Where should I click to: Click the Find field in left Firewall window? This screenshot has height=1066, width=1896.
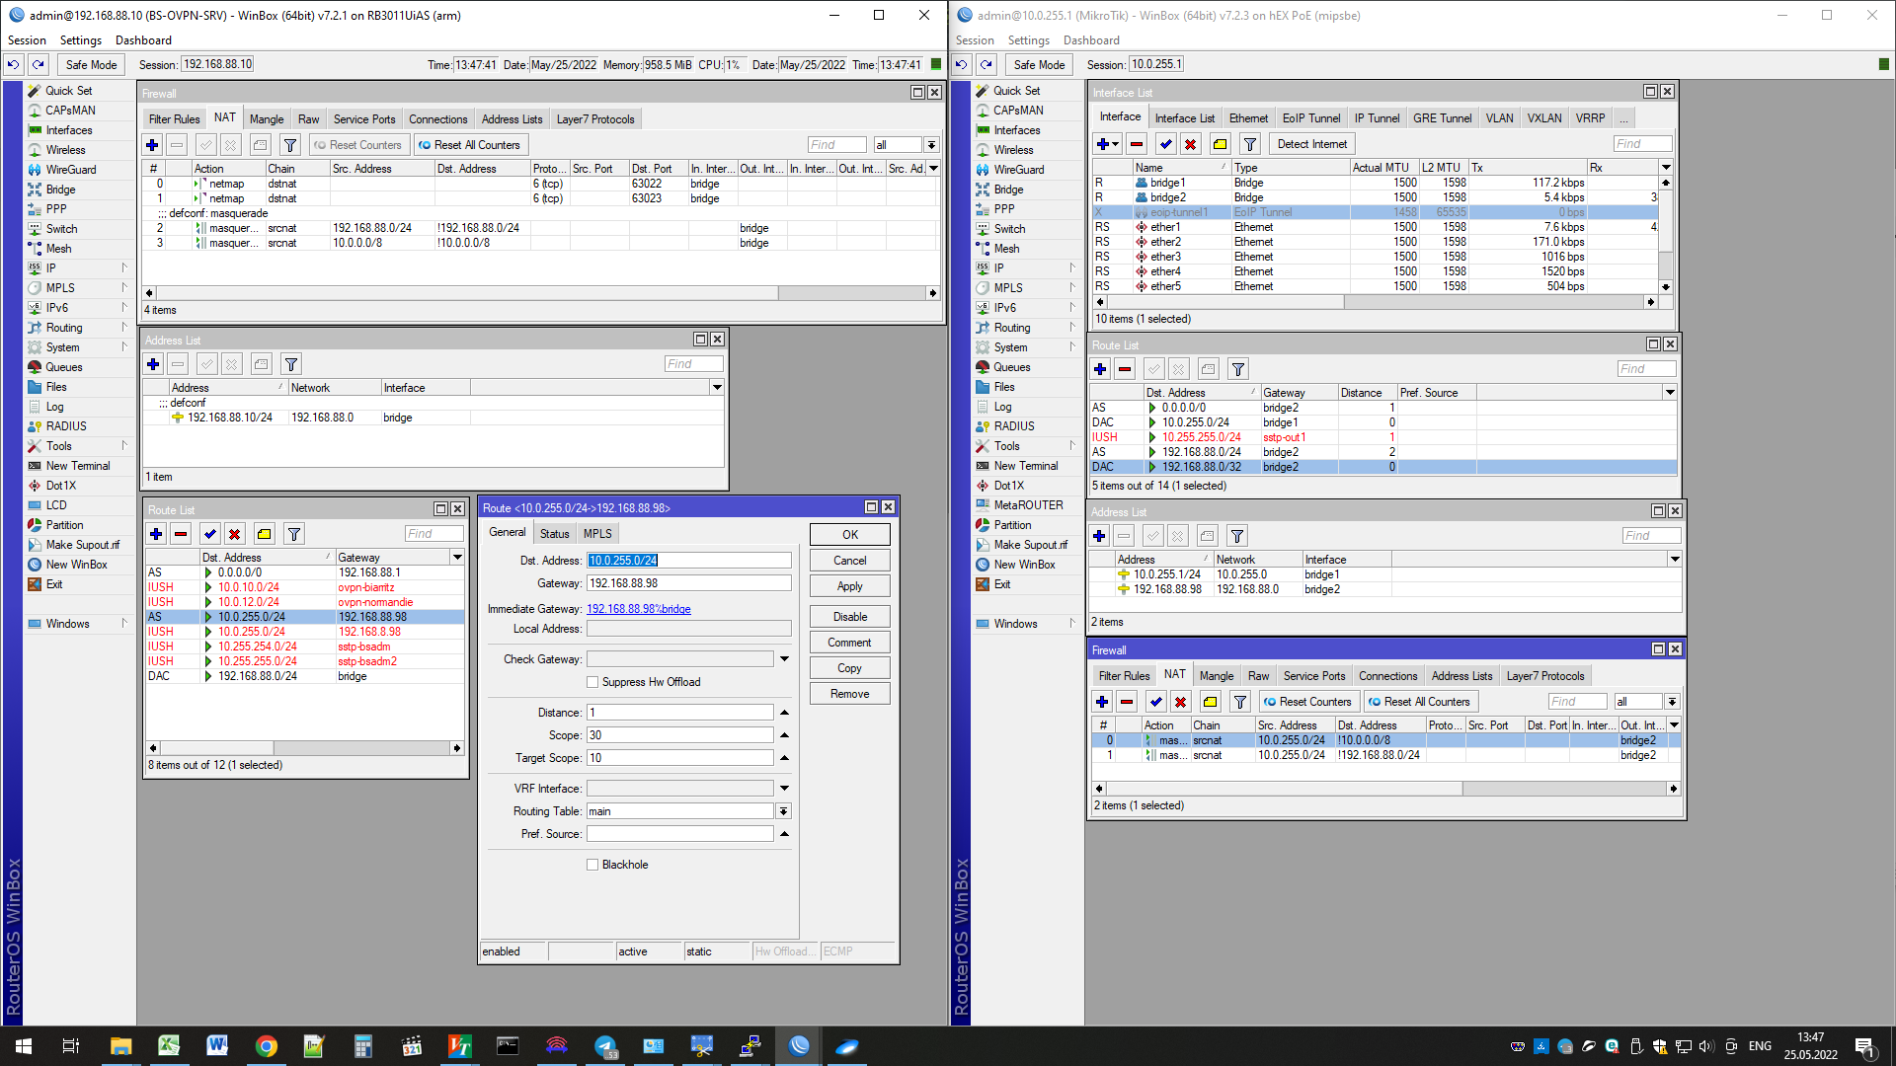click(836, 145)
